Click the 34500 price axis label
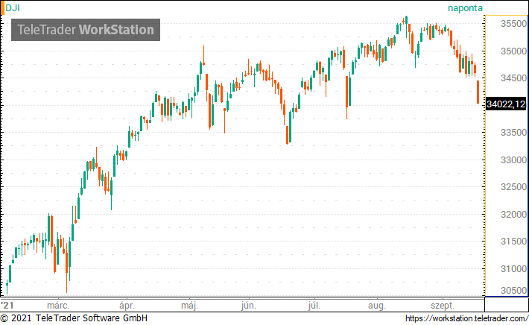 pyautogui.click(x=513, y=78)
